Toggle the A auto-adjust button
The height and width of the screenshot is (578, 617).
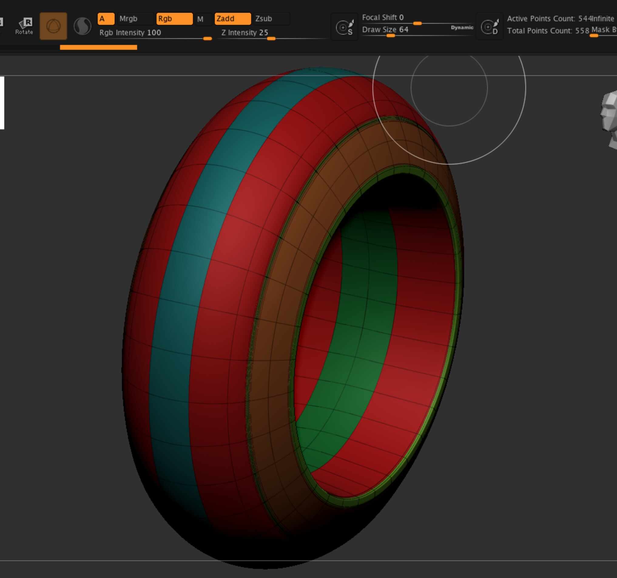point(106,19)
